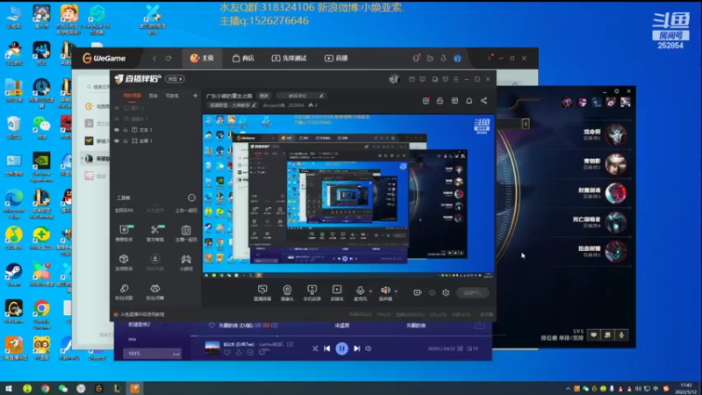Open WeGame 先锋测试 tab
This screenshot has height=395, width=702.
click(289, 58)
